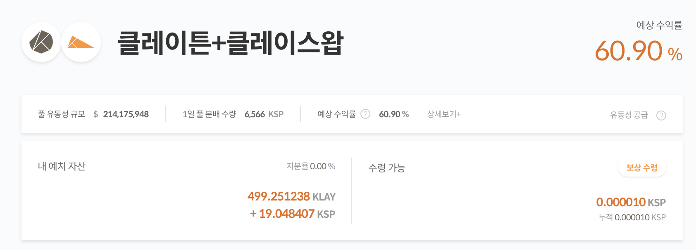Click the 유동성 공급 help question mark icon
This screenshot has width=696, height=250.
click(662, 116)
